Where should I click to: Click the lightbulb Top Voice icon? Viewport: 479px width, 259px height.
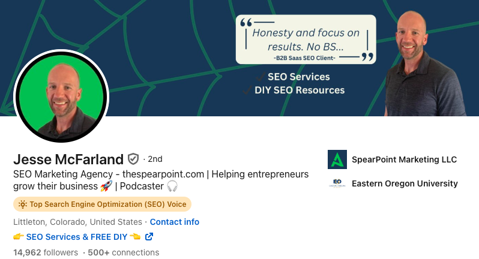click(x=23, y=204)
